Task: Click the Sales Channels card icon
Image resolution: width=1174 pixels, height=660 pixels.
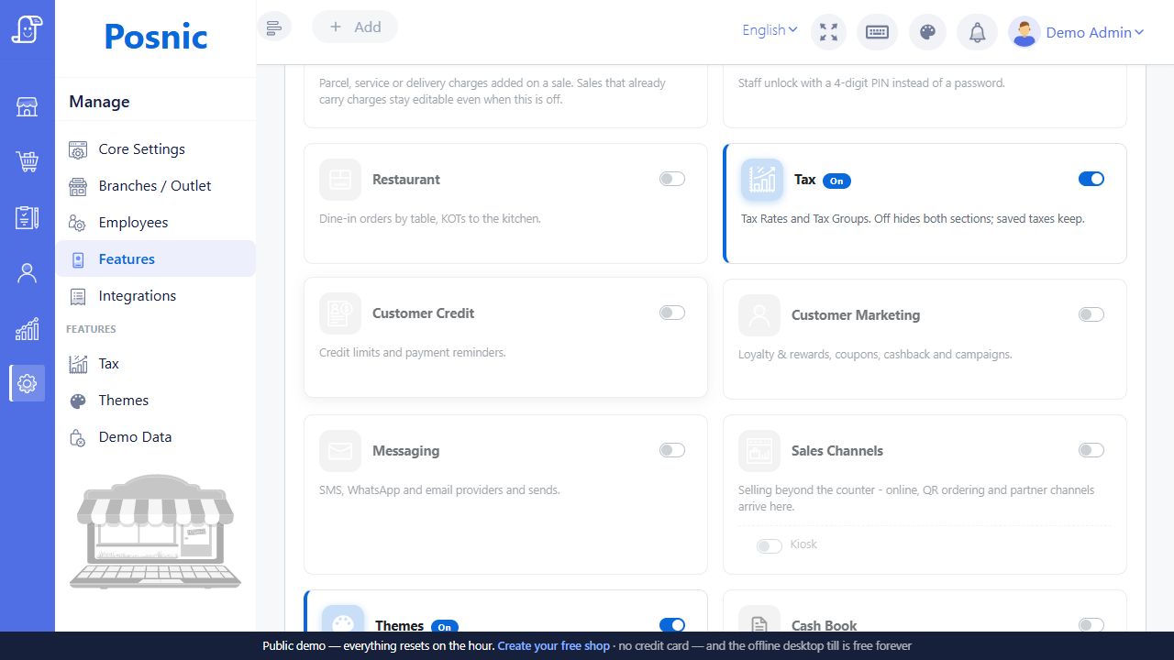Action: pos(759,451)
